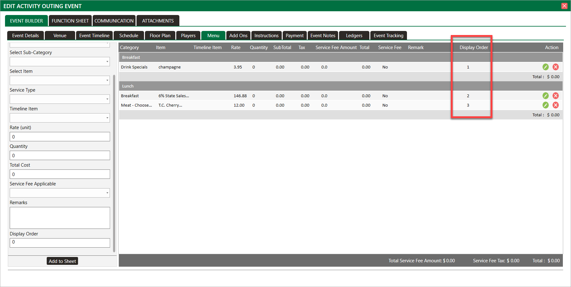Open the Add Ons tab
Screen dimensions: 571x287
click(238, 36)
